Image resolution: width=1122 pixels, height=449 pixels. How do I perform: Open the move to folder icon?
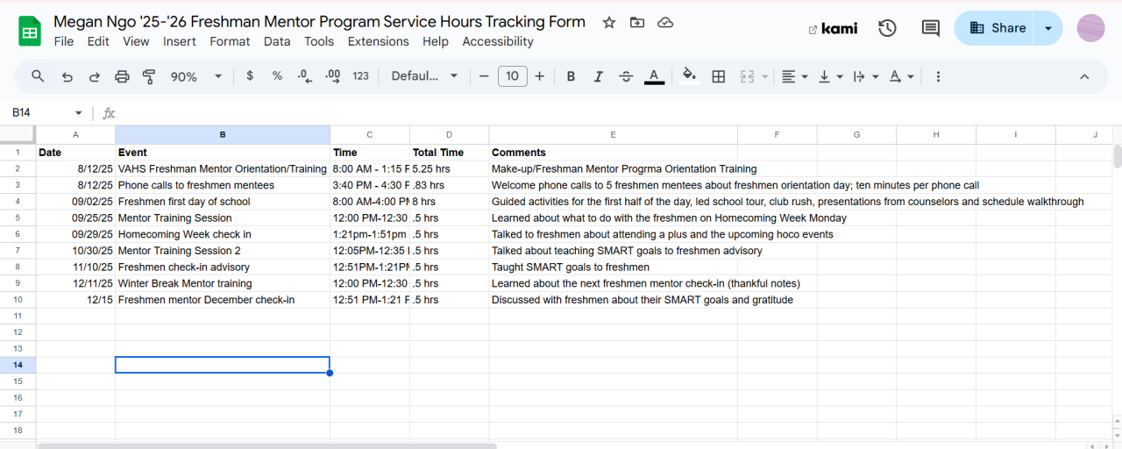pos(637,23)
